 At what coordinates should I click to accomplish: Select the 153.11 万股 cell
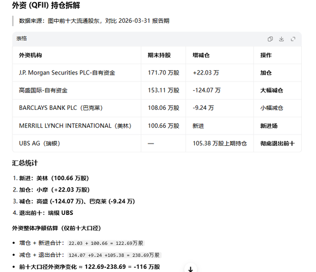[x=164, y=90]
